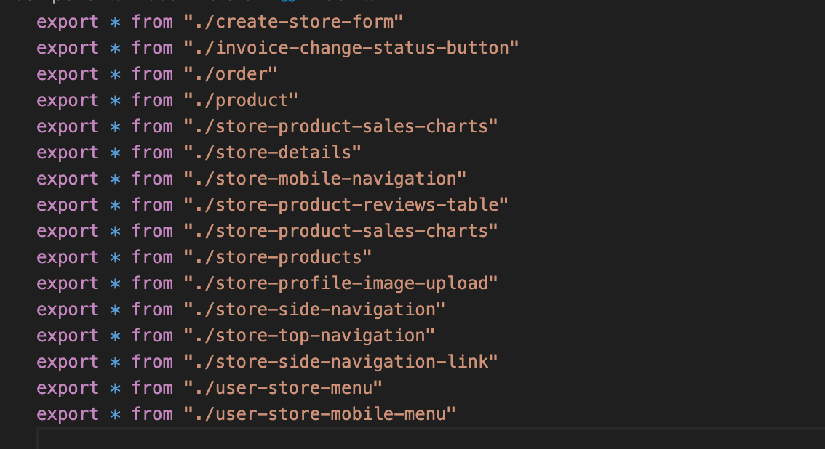Click the "./store-products" path string
The width and height of the screenshot is (825, 449).
[278, 257]
